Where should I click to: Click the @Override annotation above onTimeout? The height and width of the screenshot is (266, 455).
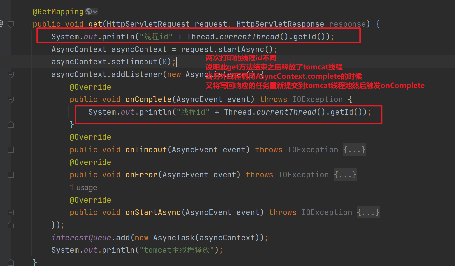click(x=90, y=137)
